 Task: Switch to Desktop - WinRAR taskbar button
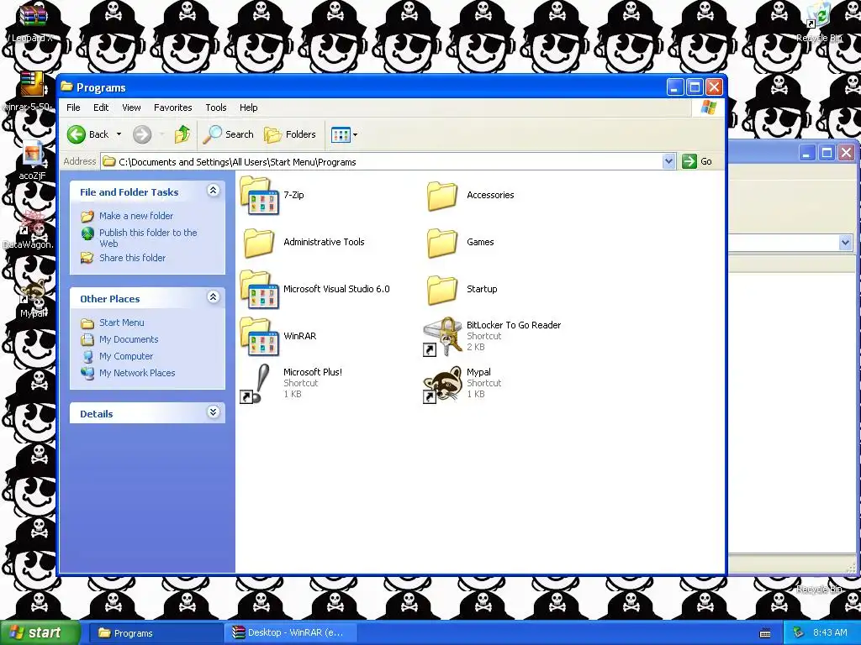click(x=290, y=633)
